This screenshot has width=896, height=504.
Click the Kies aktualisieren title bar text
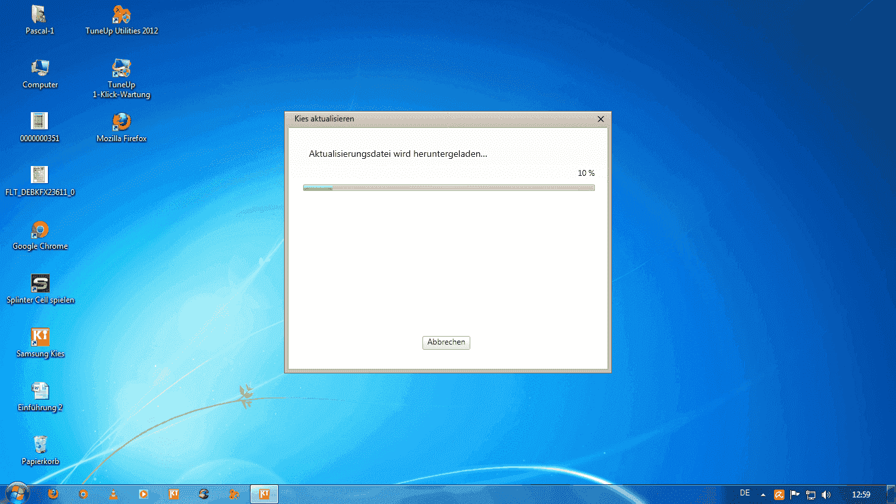tap(324, 119)
